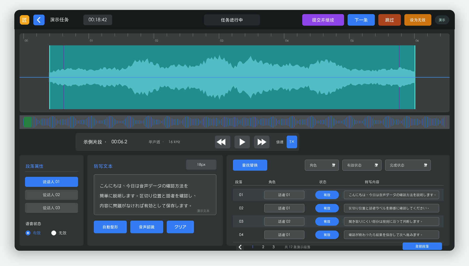The height and width of the screenshot is (266, 469).
Task: Toggle the 有效 status for segment 03
Action: (x=327, y=222)
